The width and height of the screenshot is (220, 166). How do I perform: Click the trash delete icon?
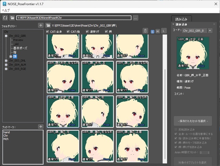145,31
